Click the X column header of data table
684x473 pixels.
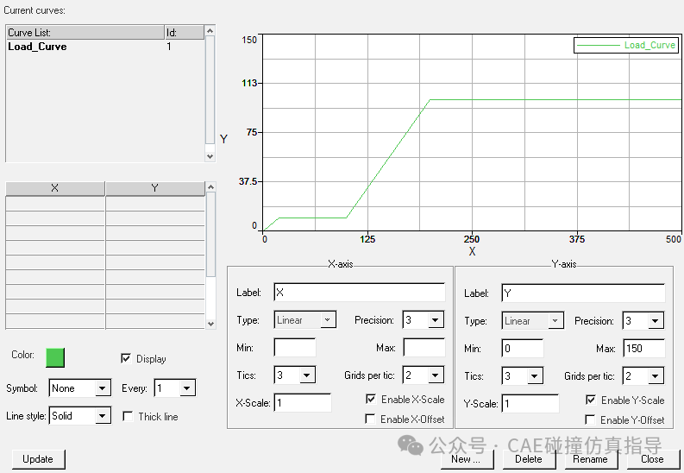pyautogui.click(x=55, y=188)
